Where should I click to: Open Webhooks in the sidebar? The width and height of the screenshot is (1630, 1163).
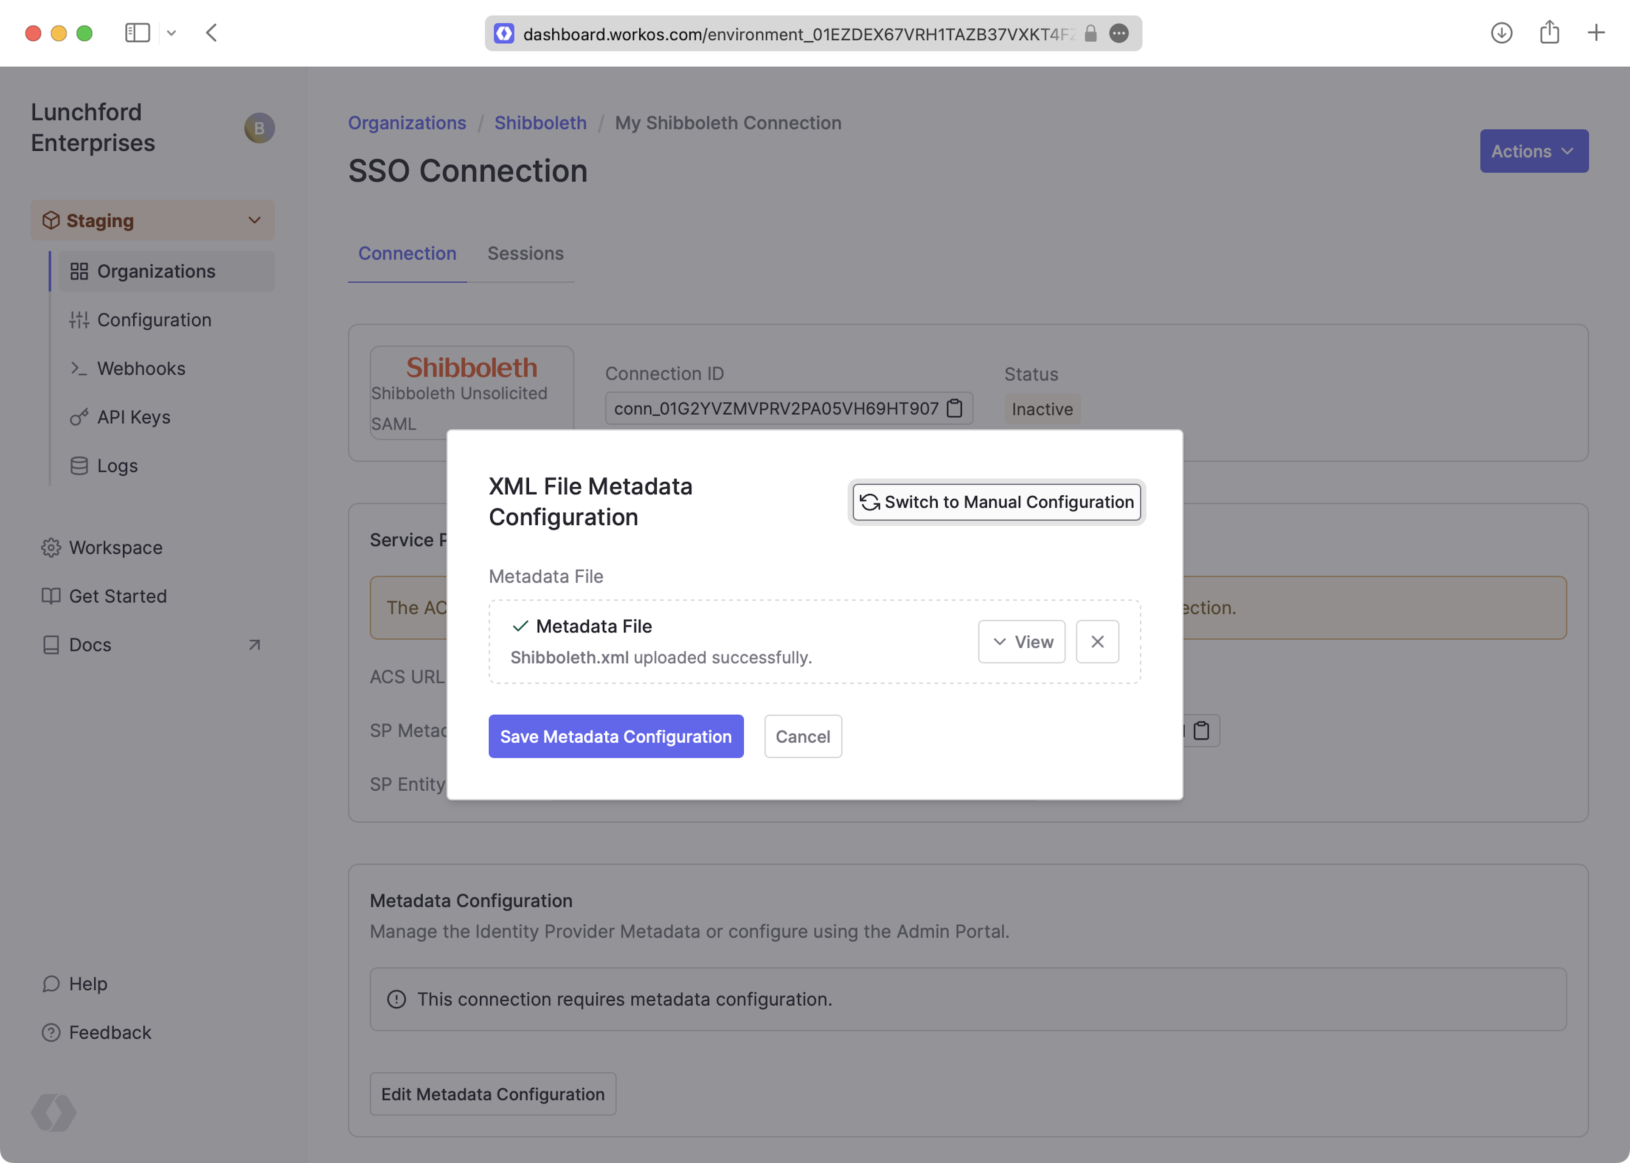click(141, 368)
